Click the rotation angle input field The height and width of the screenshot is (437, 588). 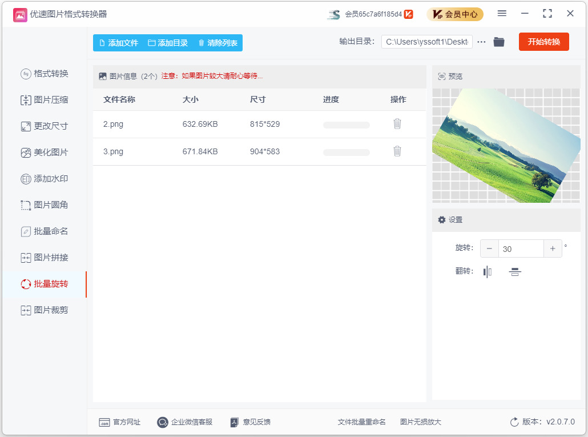pyautogui.click(x=521, y=248)
